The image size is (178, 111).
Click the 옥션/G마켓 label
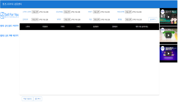point(121,12)
